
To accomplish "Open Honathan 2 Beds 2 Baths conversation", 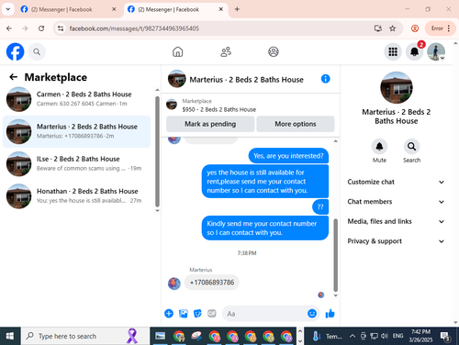I will pyautogui.click(x=76, y=195).
